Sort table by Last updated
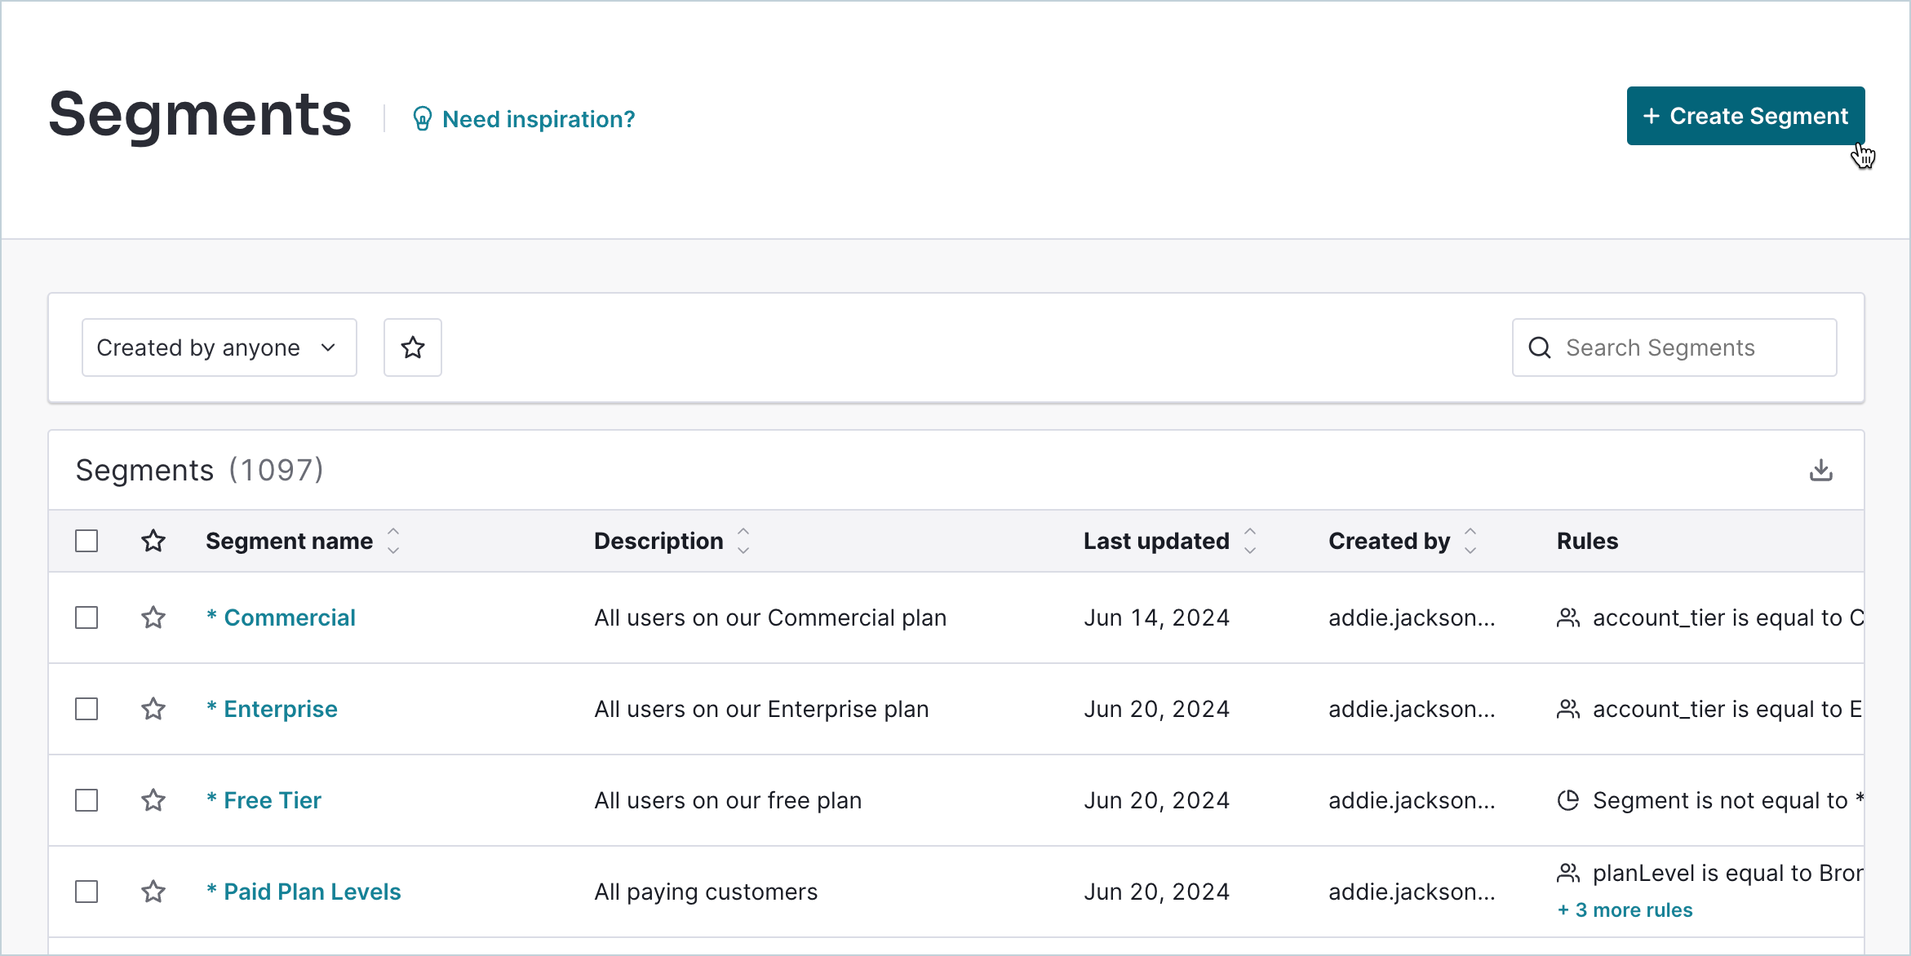 pyautogui.click(x=1249, y=541)
